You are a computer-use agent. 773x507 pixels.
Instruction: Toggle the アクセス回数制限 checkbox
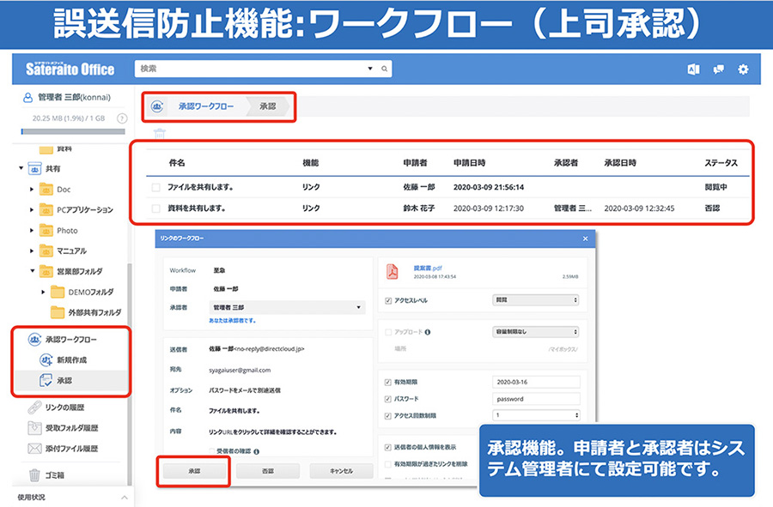pyautogui.click(x=388, y=416)
